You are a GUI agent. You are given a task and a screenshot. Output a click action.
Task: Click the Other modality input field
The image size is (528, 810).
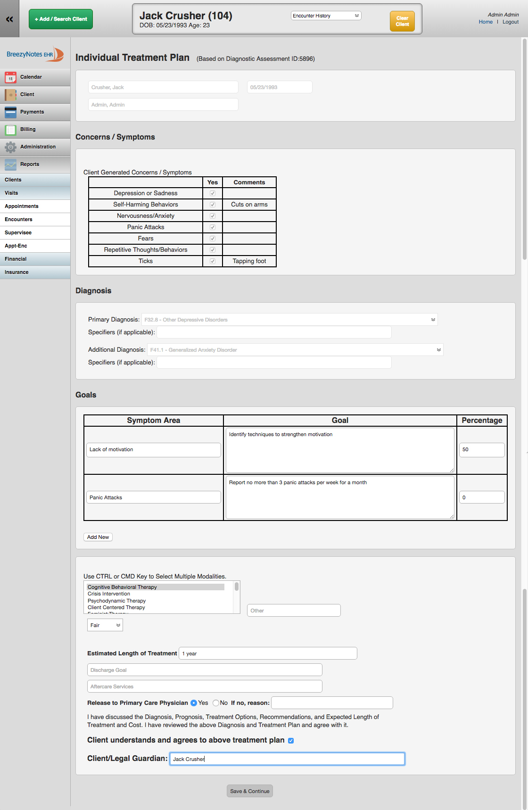294,611
